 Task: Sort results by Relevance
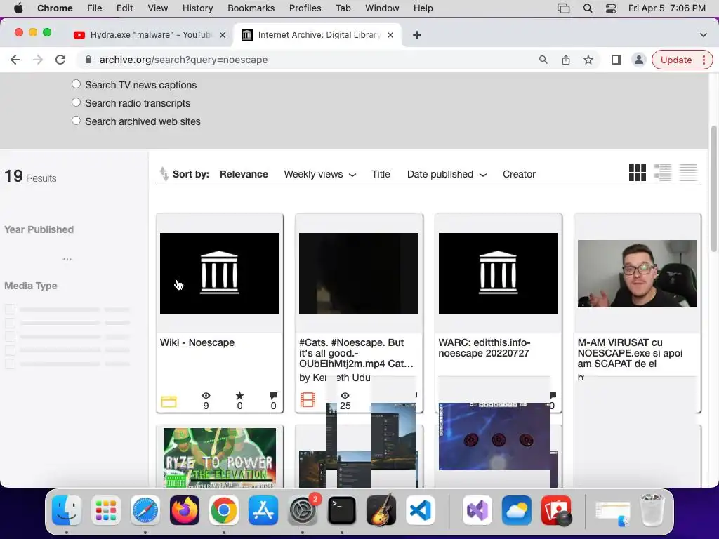(244, 174)
